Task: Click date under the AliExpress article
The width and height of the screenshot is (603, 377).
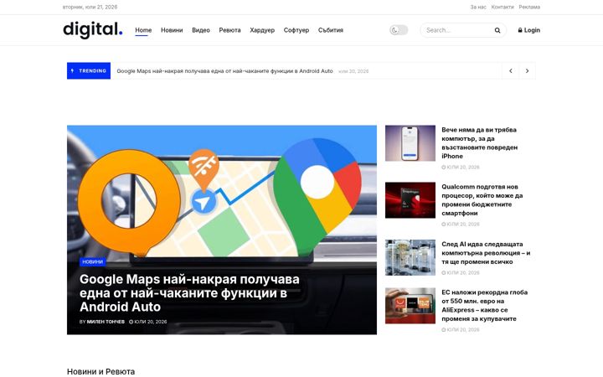Action: click(461, 330)
